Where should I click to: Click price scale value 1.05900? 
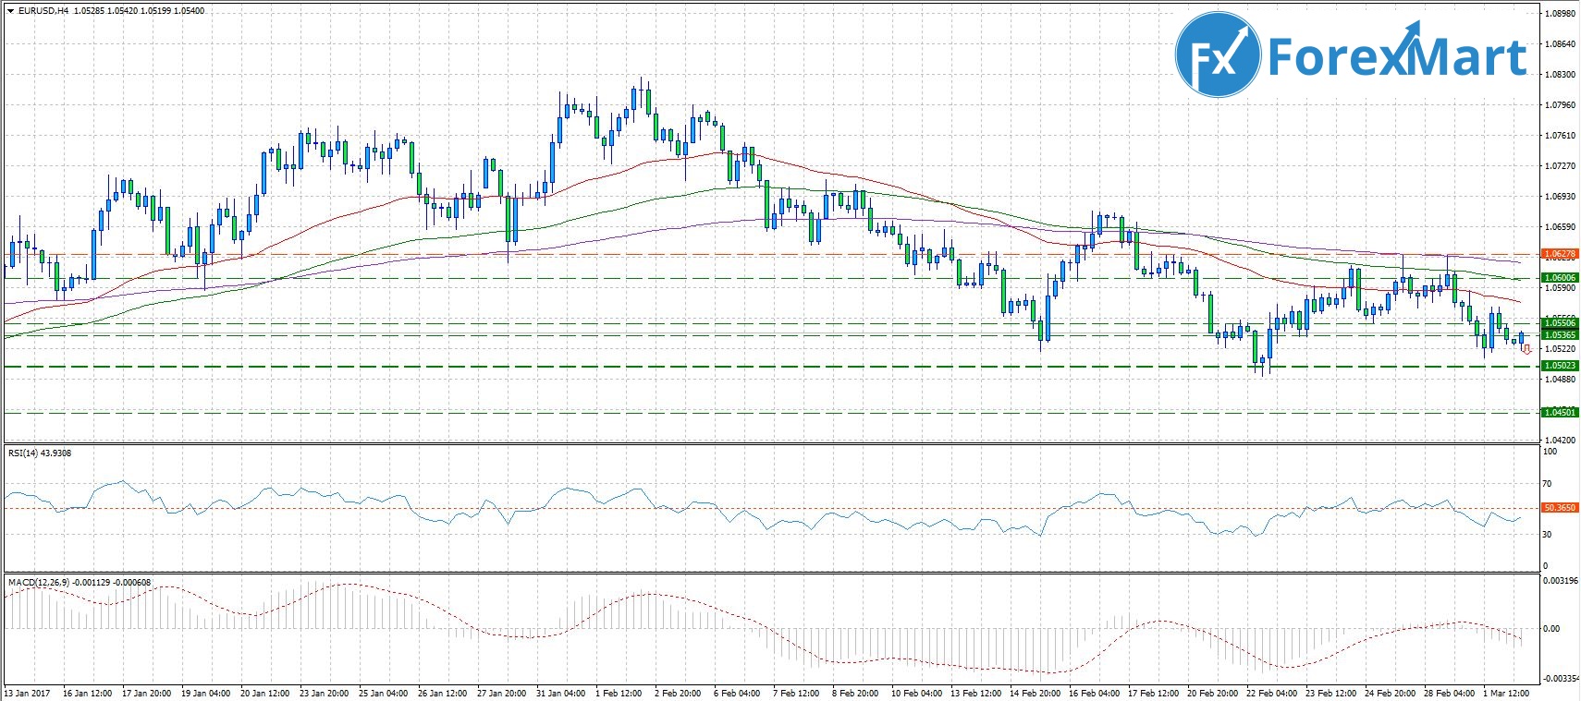(x=1560, y=288)
